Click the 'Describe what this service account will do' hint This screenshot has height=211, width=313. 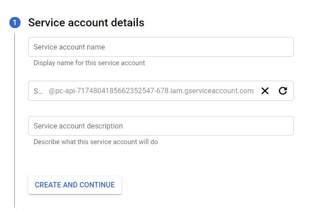(96, 142)
